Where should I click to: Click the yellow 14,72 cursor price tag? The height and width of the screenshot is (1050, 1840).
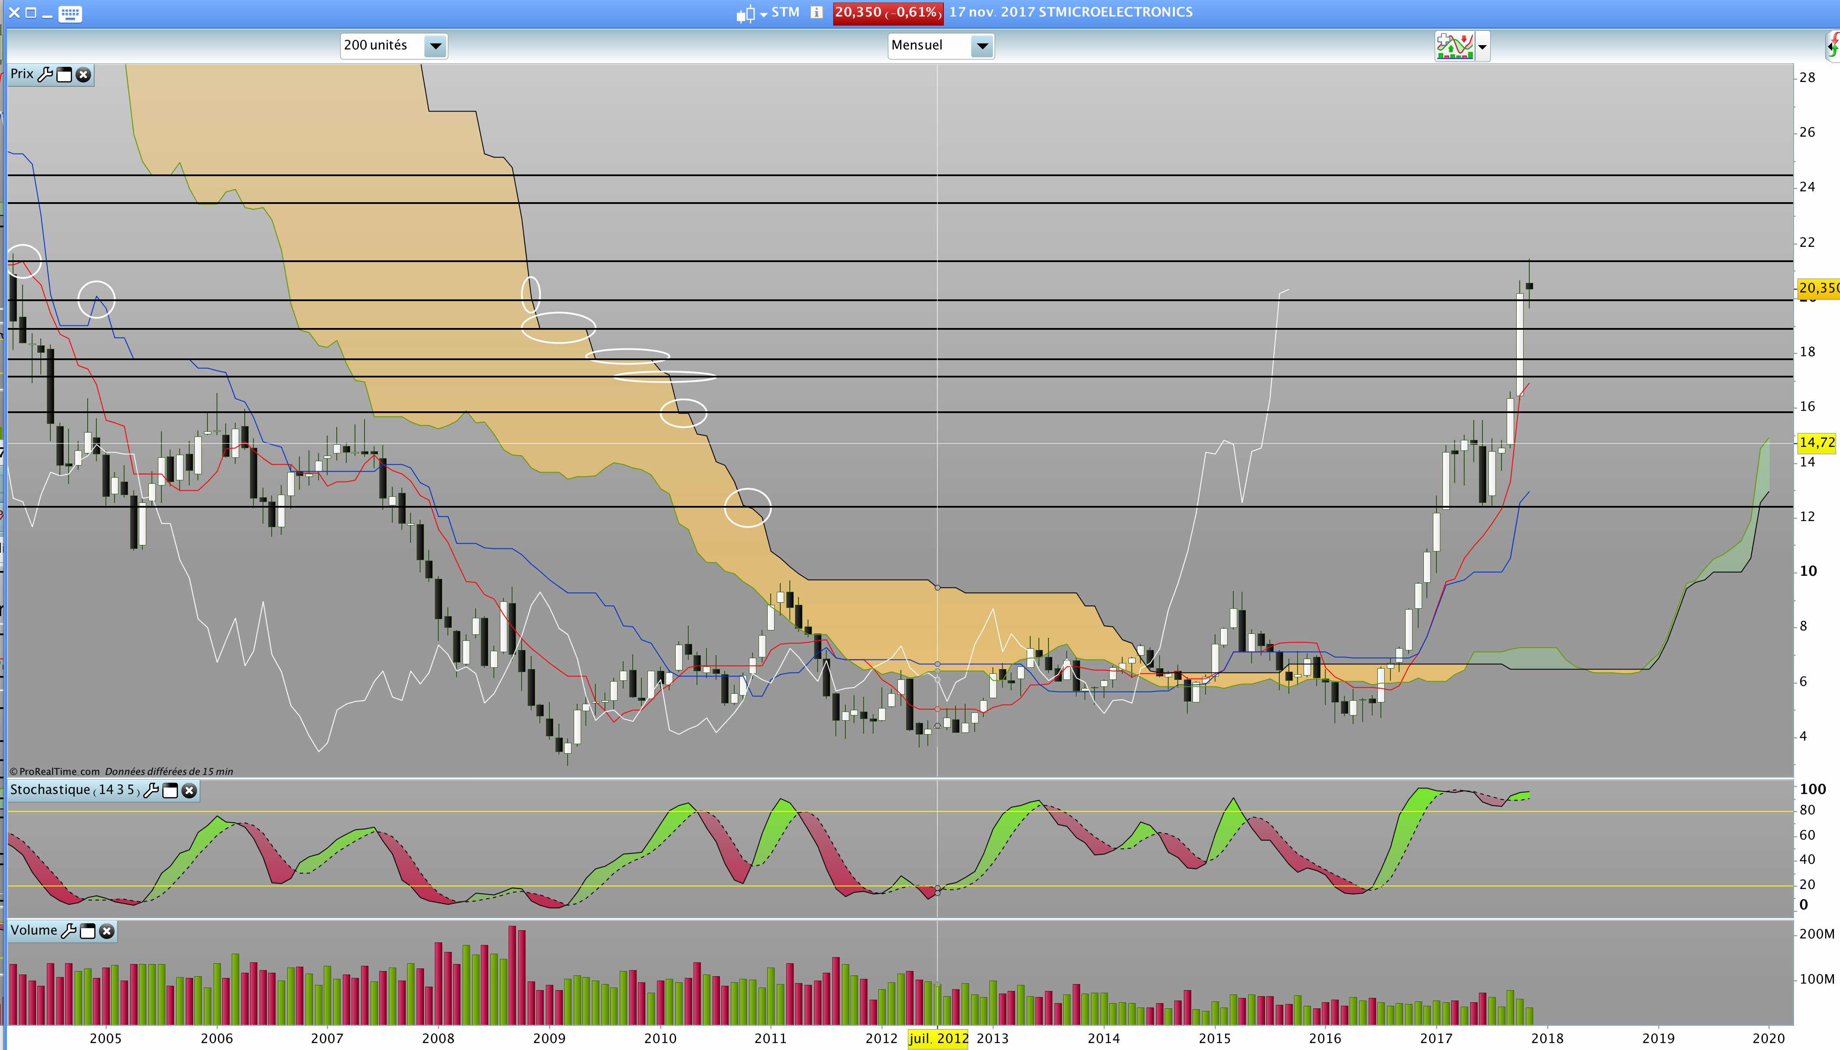tap(1817, 443)
